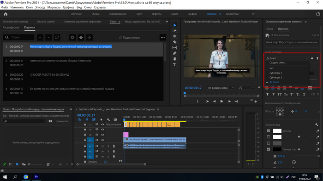Play the program monitor video

click(221, 101)
